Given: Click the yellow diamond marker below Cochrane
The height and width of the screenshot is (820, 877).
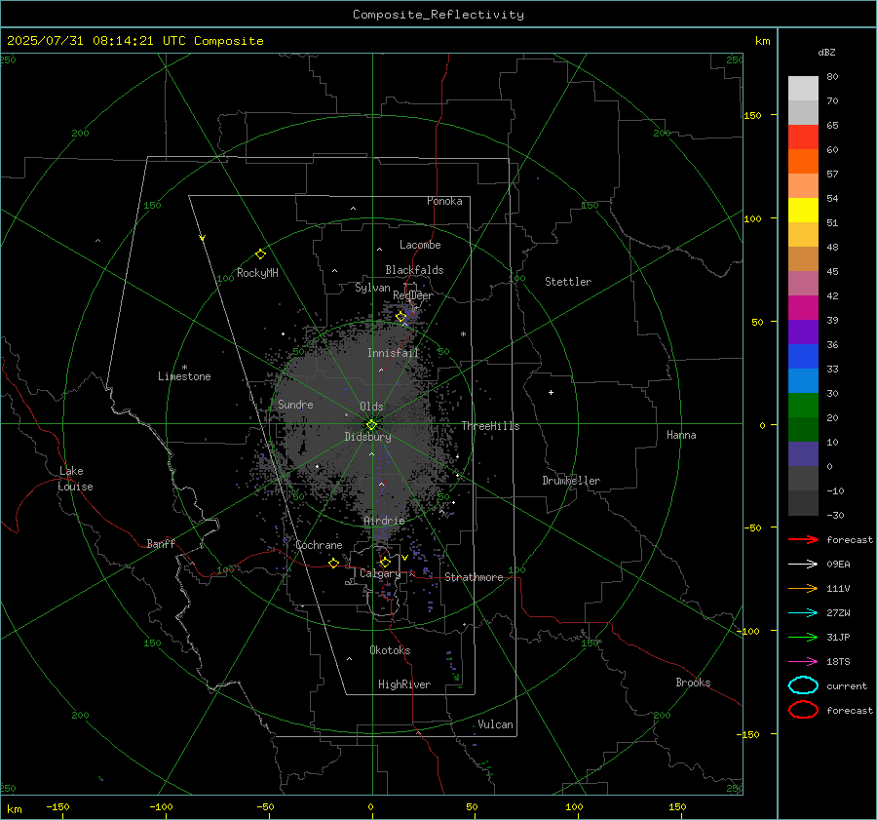Looking at the screenshot, I should 334,563.
